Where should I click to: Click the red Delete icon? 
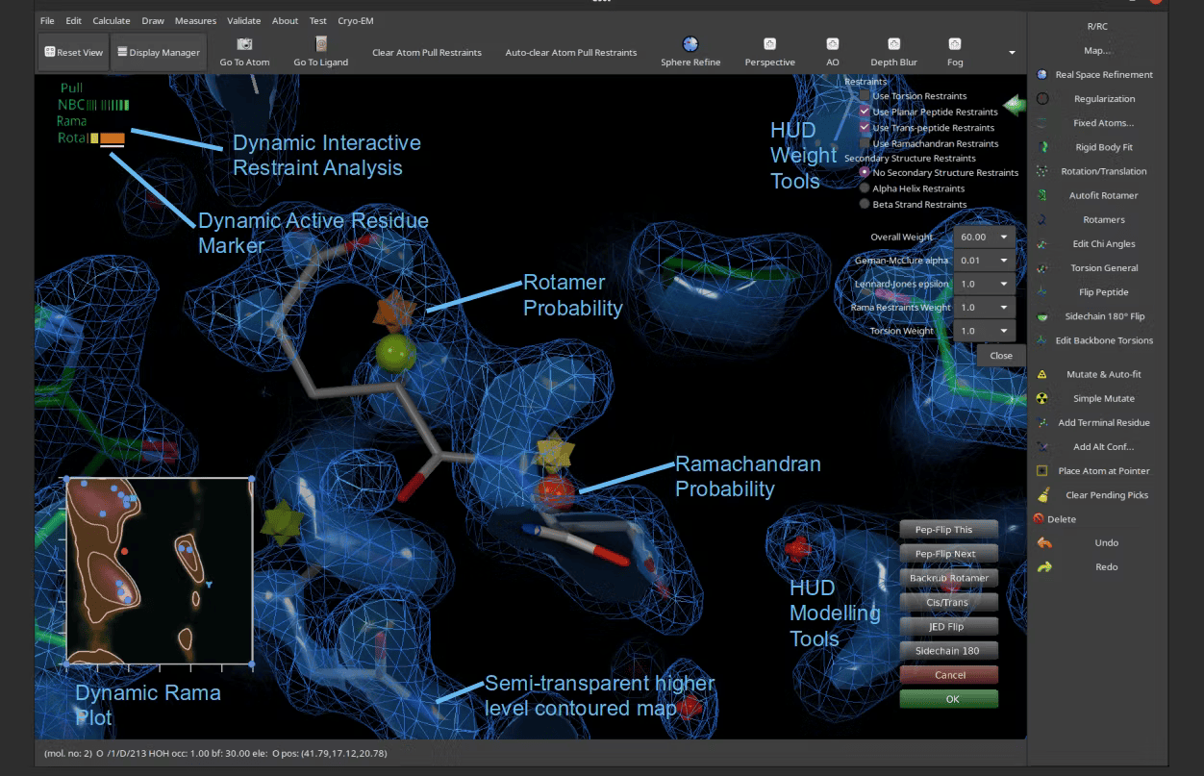[1039, 519]
